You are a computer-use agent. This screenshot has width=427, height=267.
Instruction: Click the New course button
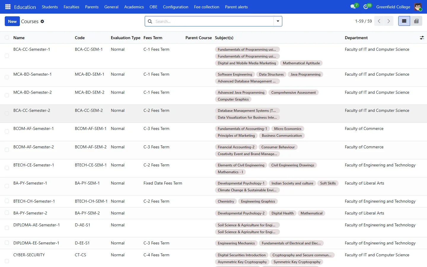[12, 21]
